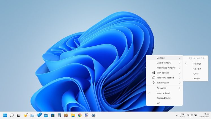Viewport: 211px width, 119px height.
Task: Show hidden system tray icons chevron
Action: point(177,115)
